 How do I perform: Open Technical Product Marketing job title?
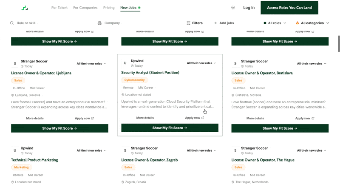point(34,160)
